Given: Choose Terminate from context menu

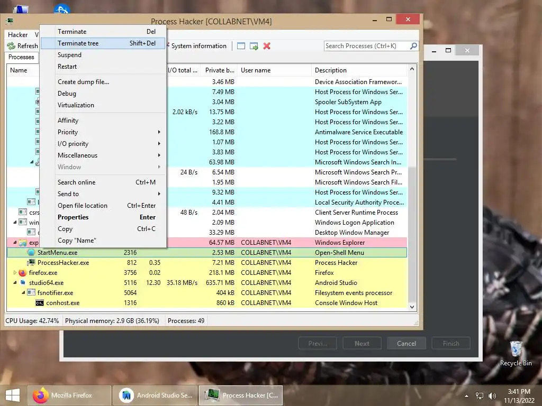Looking at the screenshot, I should coord(103,31).
